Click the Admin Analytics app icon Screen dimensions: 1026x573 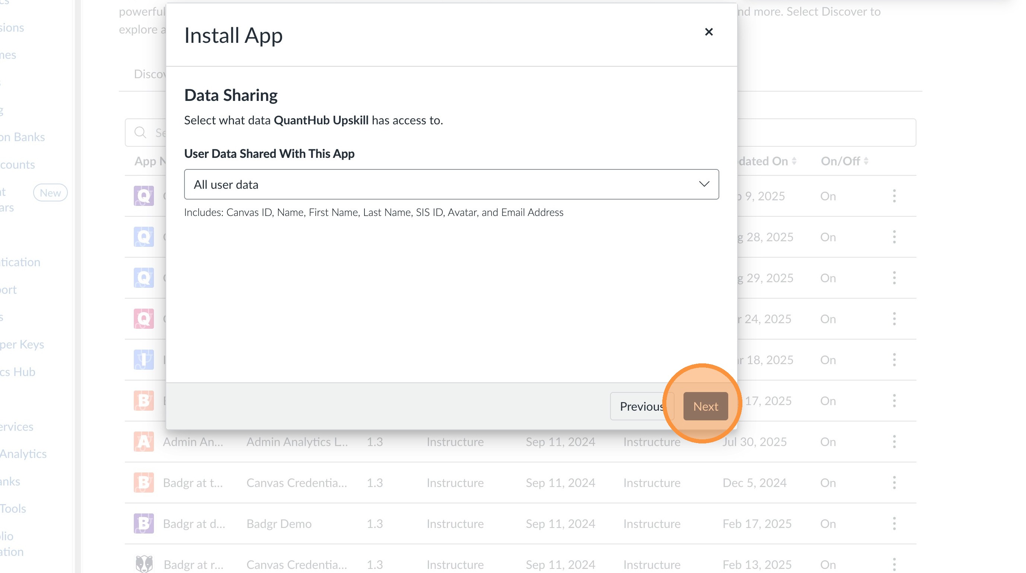[x=144, y=442]
